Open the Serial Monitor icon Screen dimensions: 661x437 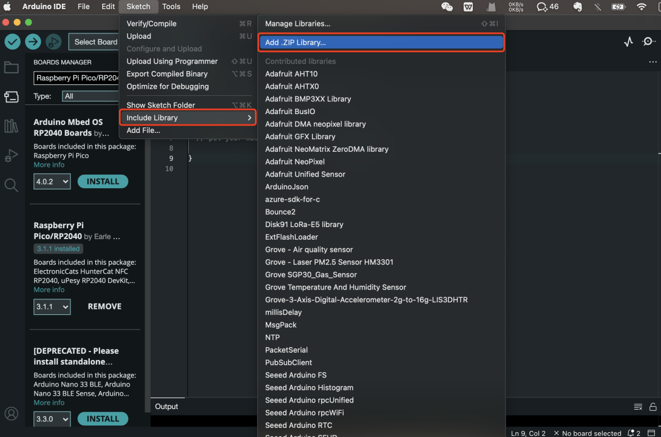(x=648, y=41)
